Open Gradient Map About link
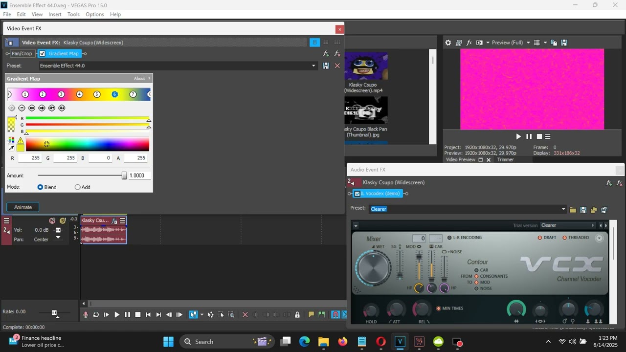Image resolution: width=626 pixels, height=352 pixels. coord(139,79)
